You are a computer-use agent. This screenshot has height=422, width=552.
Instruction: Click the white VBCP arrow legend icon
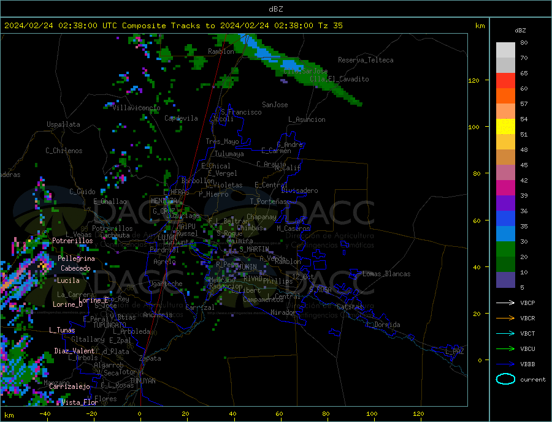505,303
